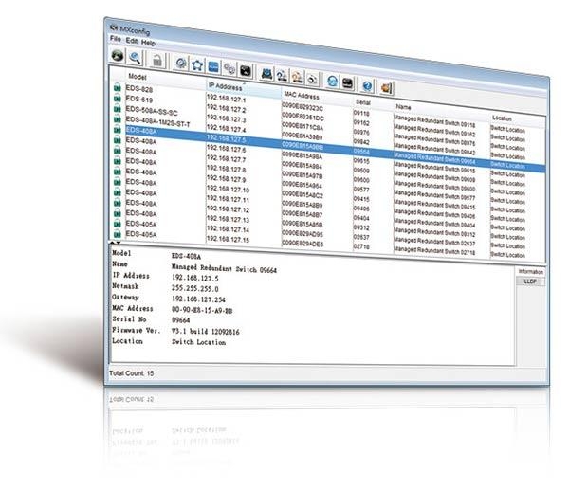Click serial number 02718
569x490 pixels.
coord(361,246)
